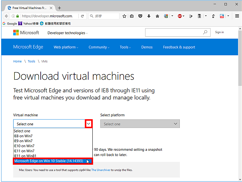Go to Home breadcrumb link

click(x=17, y=61)
